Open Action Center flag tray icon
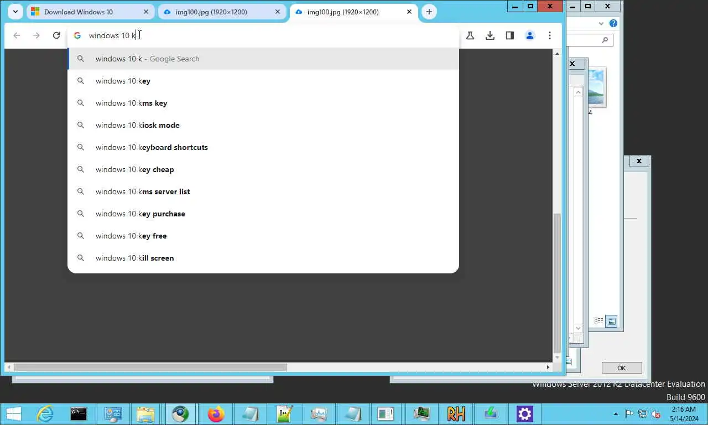Viewport: 708px width, 425px height. click(629, 414)
